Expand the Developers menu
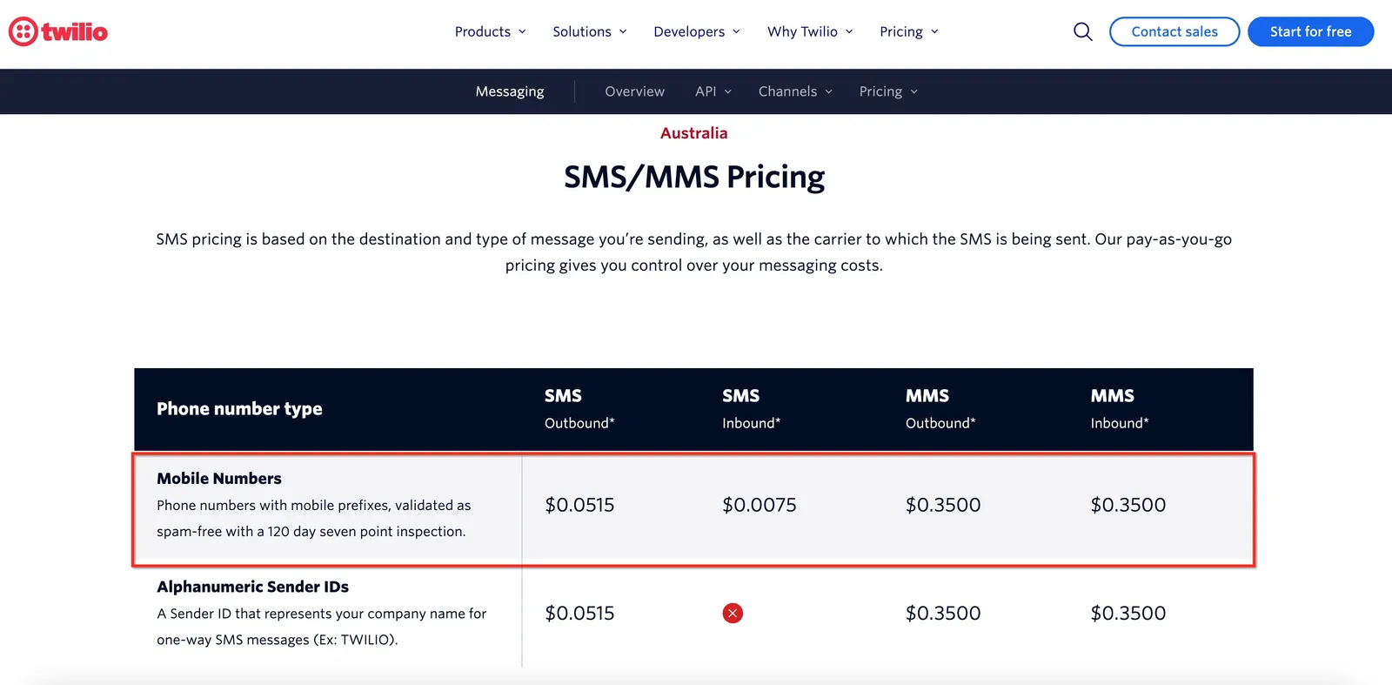Image resolution: width=1392 pixels, height=685 pixels. pyautogui.click(x=697, y=32)
